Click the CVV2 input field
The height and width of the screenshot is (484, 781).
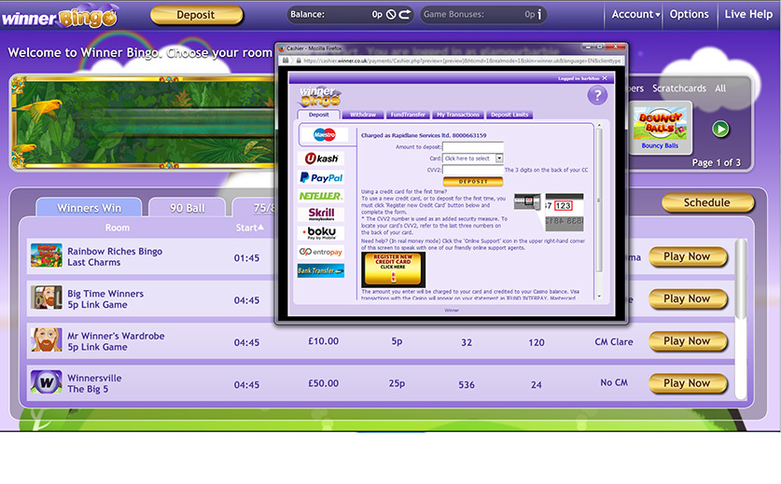click(x=473, y=170)
